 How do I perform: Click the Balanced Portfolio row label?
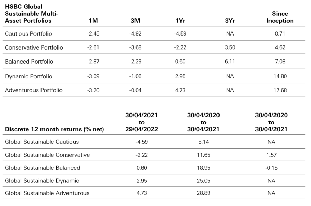29,62
